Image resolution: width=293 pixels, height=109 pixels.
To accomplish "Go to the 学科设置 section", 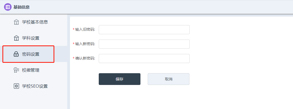I will point(31,38).
